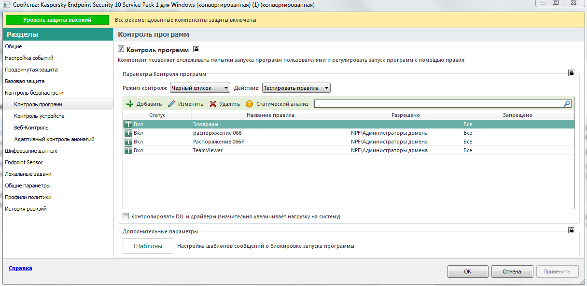Open История ревизий section

[26, 209]
